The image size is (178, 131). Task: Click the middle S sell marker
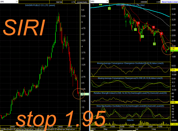(154, 27)
